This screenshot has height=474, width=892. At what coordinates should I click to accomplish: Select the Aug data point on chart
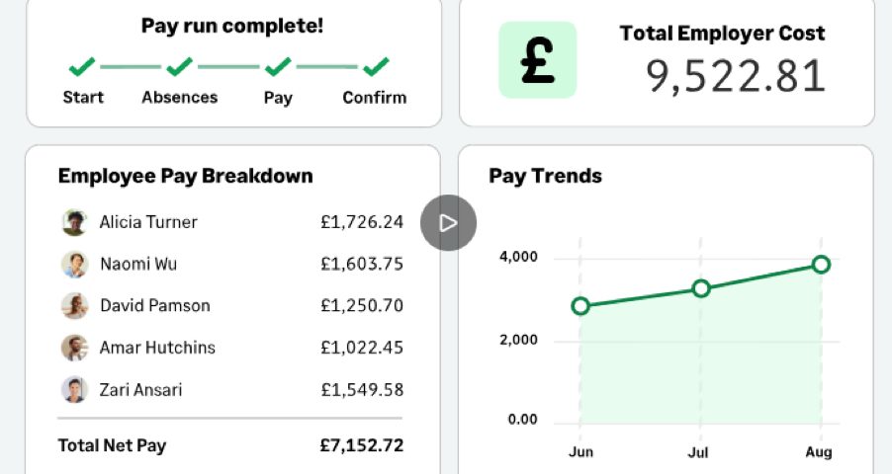point(821,265)
